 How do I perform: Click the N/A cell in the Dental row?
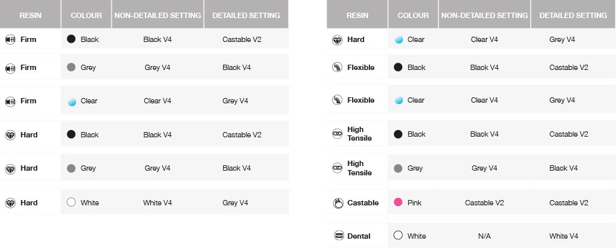coord(484,236)
